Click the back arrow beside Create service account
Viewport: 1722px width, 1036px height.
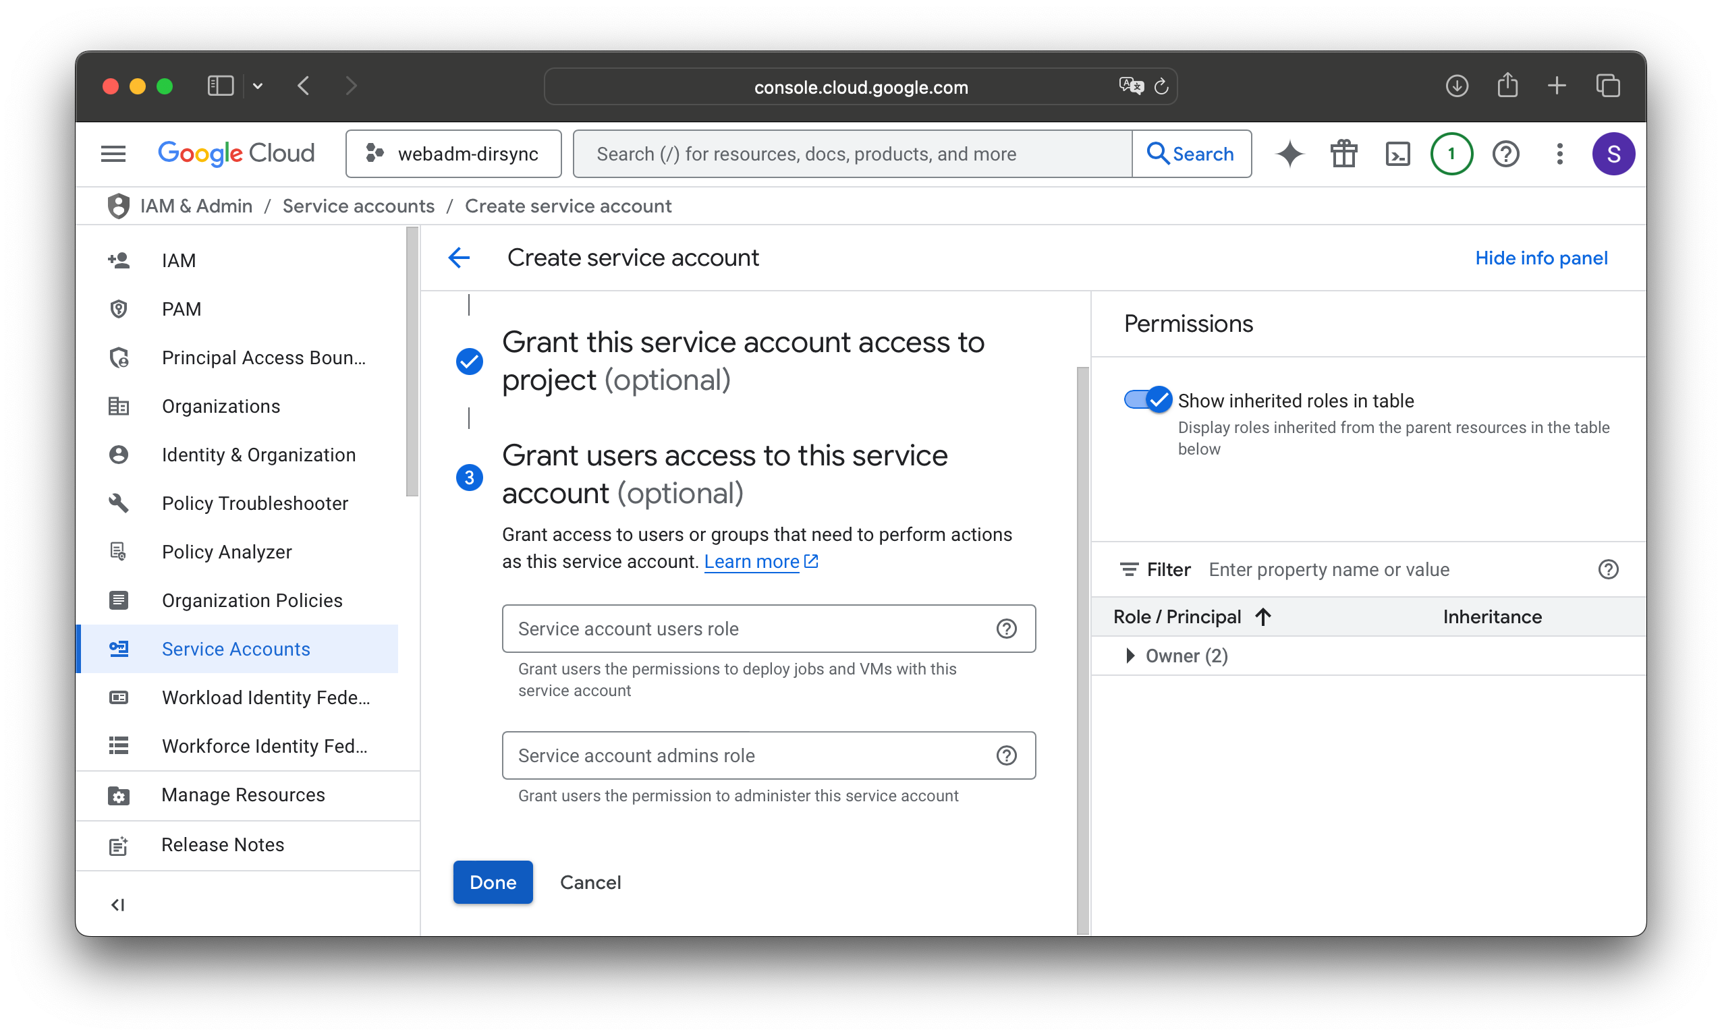(459, 258)
